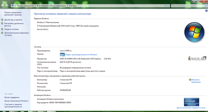Click the 4,9 performance rating badge
This screenshot has width=208, height=112.
coord(62,55)
